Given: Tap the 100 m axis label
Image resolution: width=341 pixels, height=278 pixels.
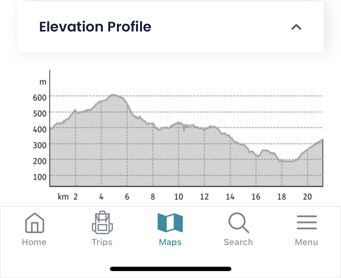Looking at the screenshot, I should (x=40, y=177).
